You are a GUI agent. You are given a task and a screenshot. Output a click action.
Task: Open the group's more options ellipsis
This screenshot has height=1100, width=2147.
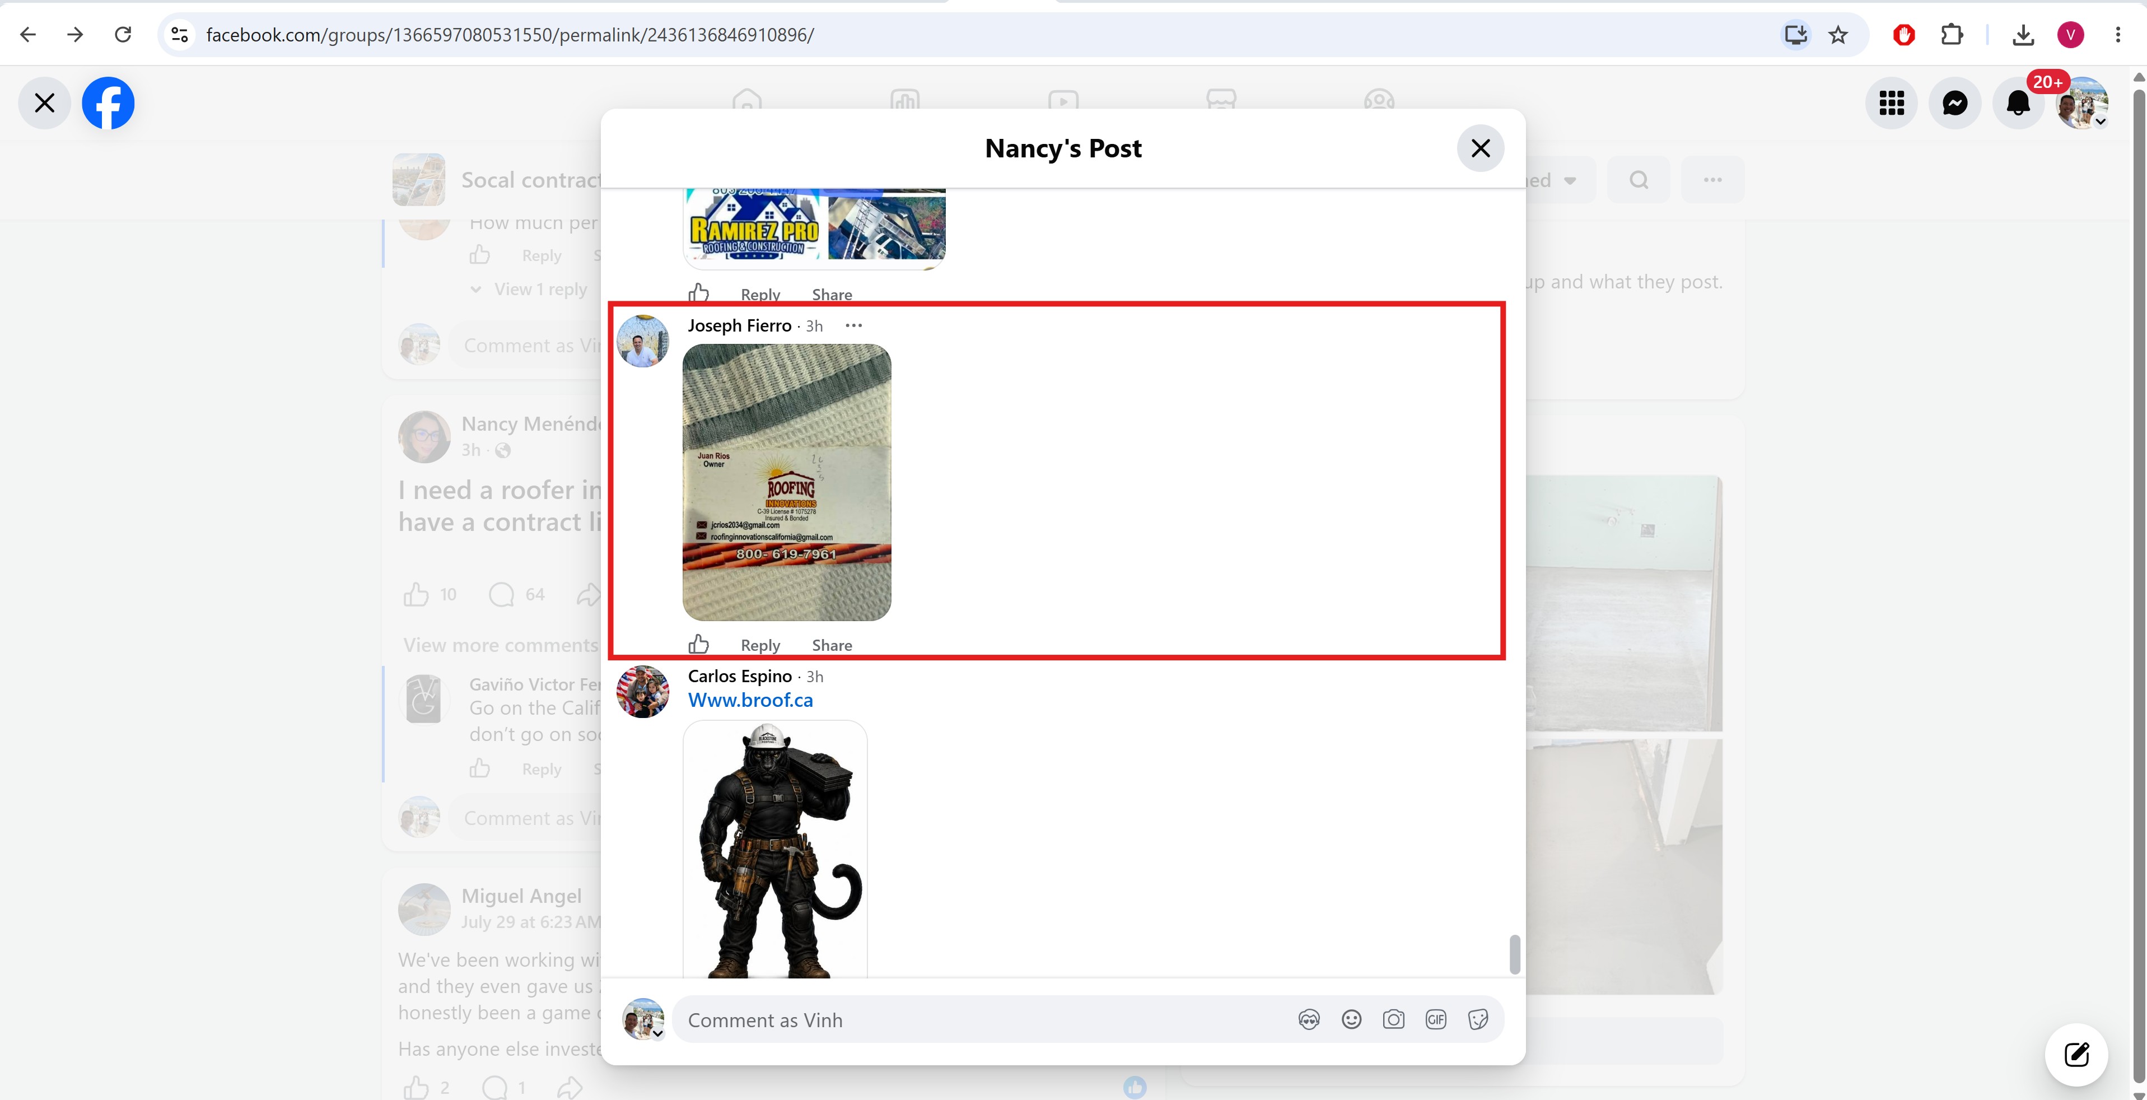[1713, 180]
